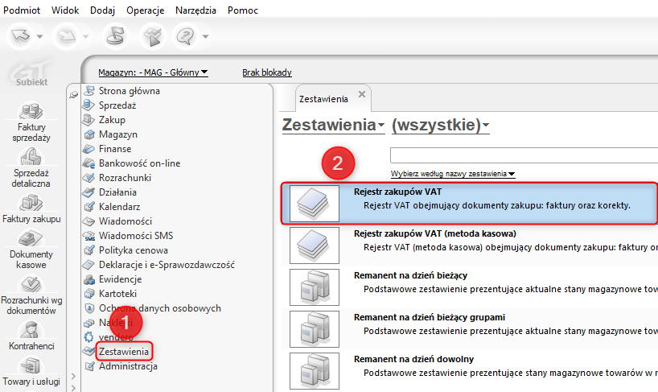The height and width of the screenshot is (392, 658).
Task: Open the Operacje menu
Action: point(146,10)
